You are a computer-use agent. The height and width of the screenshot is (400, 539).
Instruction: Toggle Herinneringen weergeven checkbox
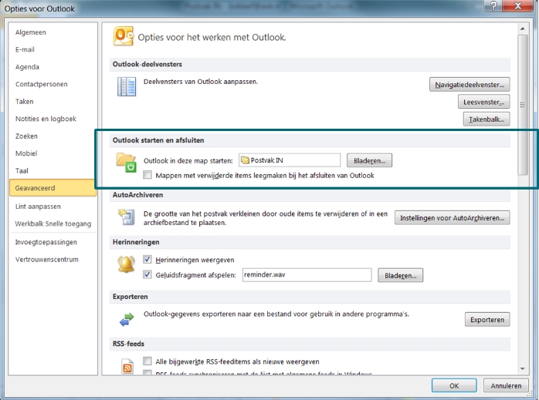147,260
